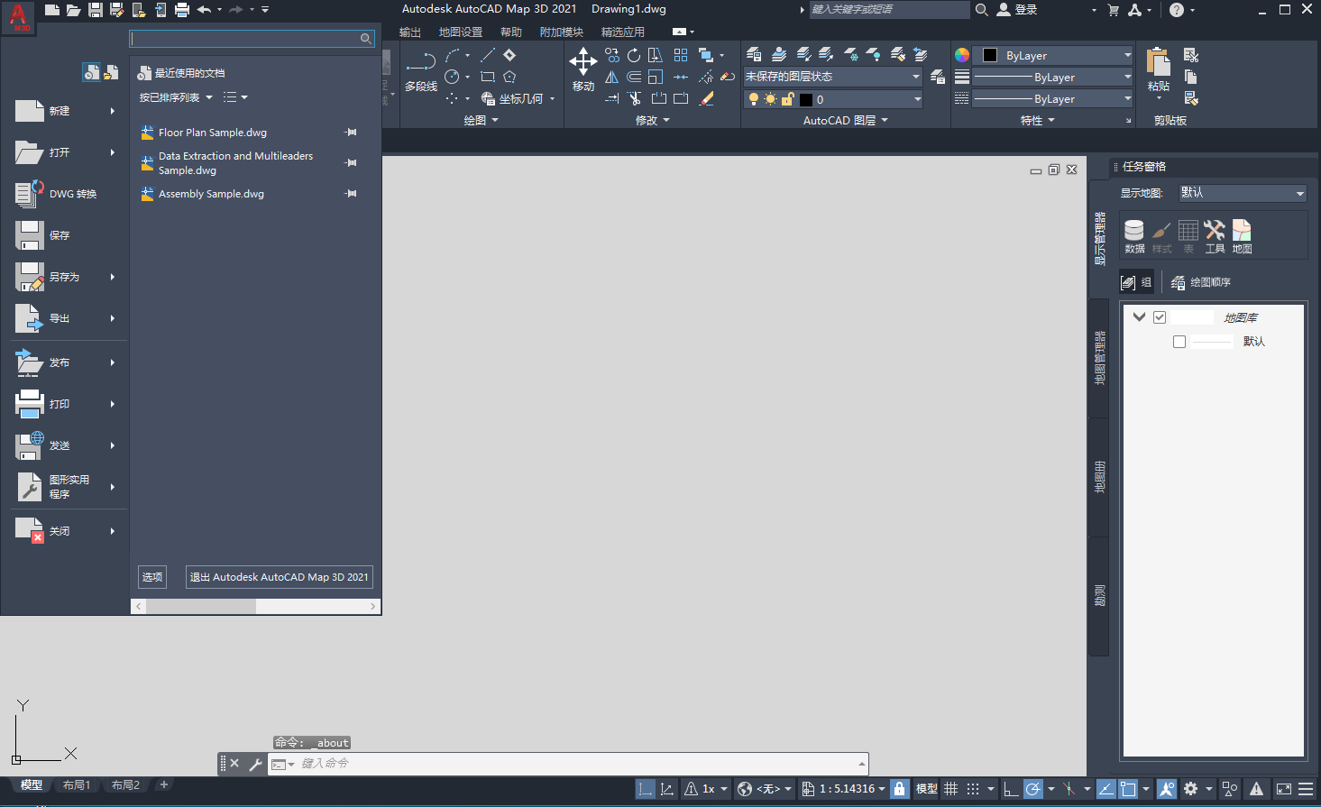
Task: Open recent file Assembly Sample.dwg
Action: [211, 194]
